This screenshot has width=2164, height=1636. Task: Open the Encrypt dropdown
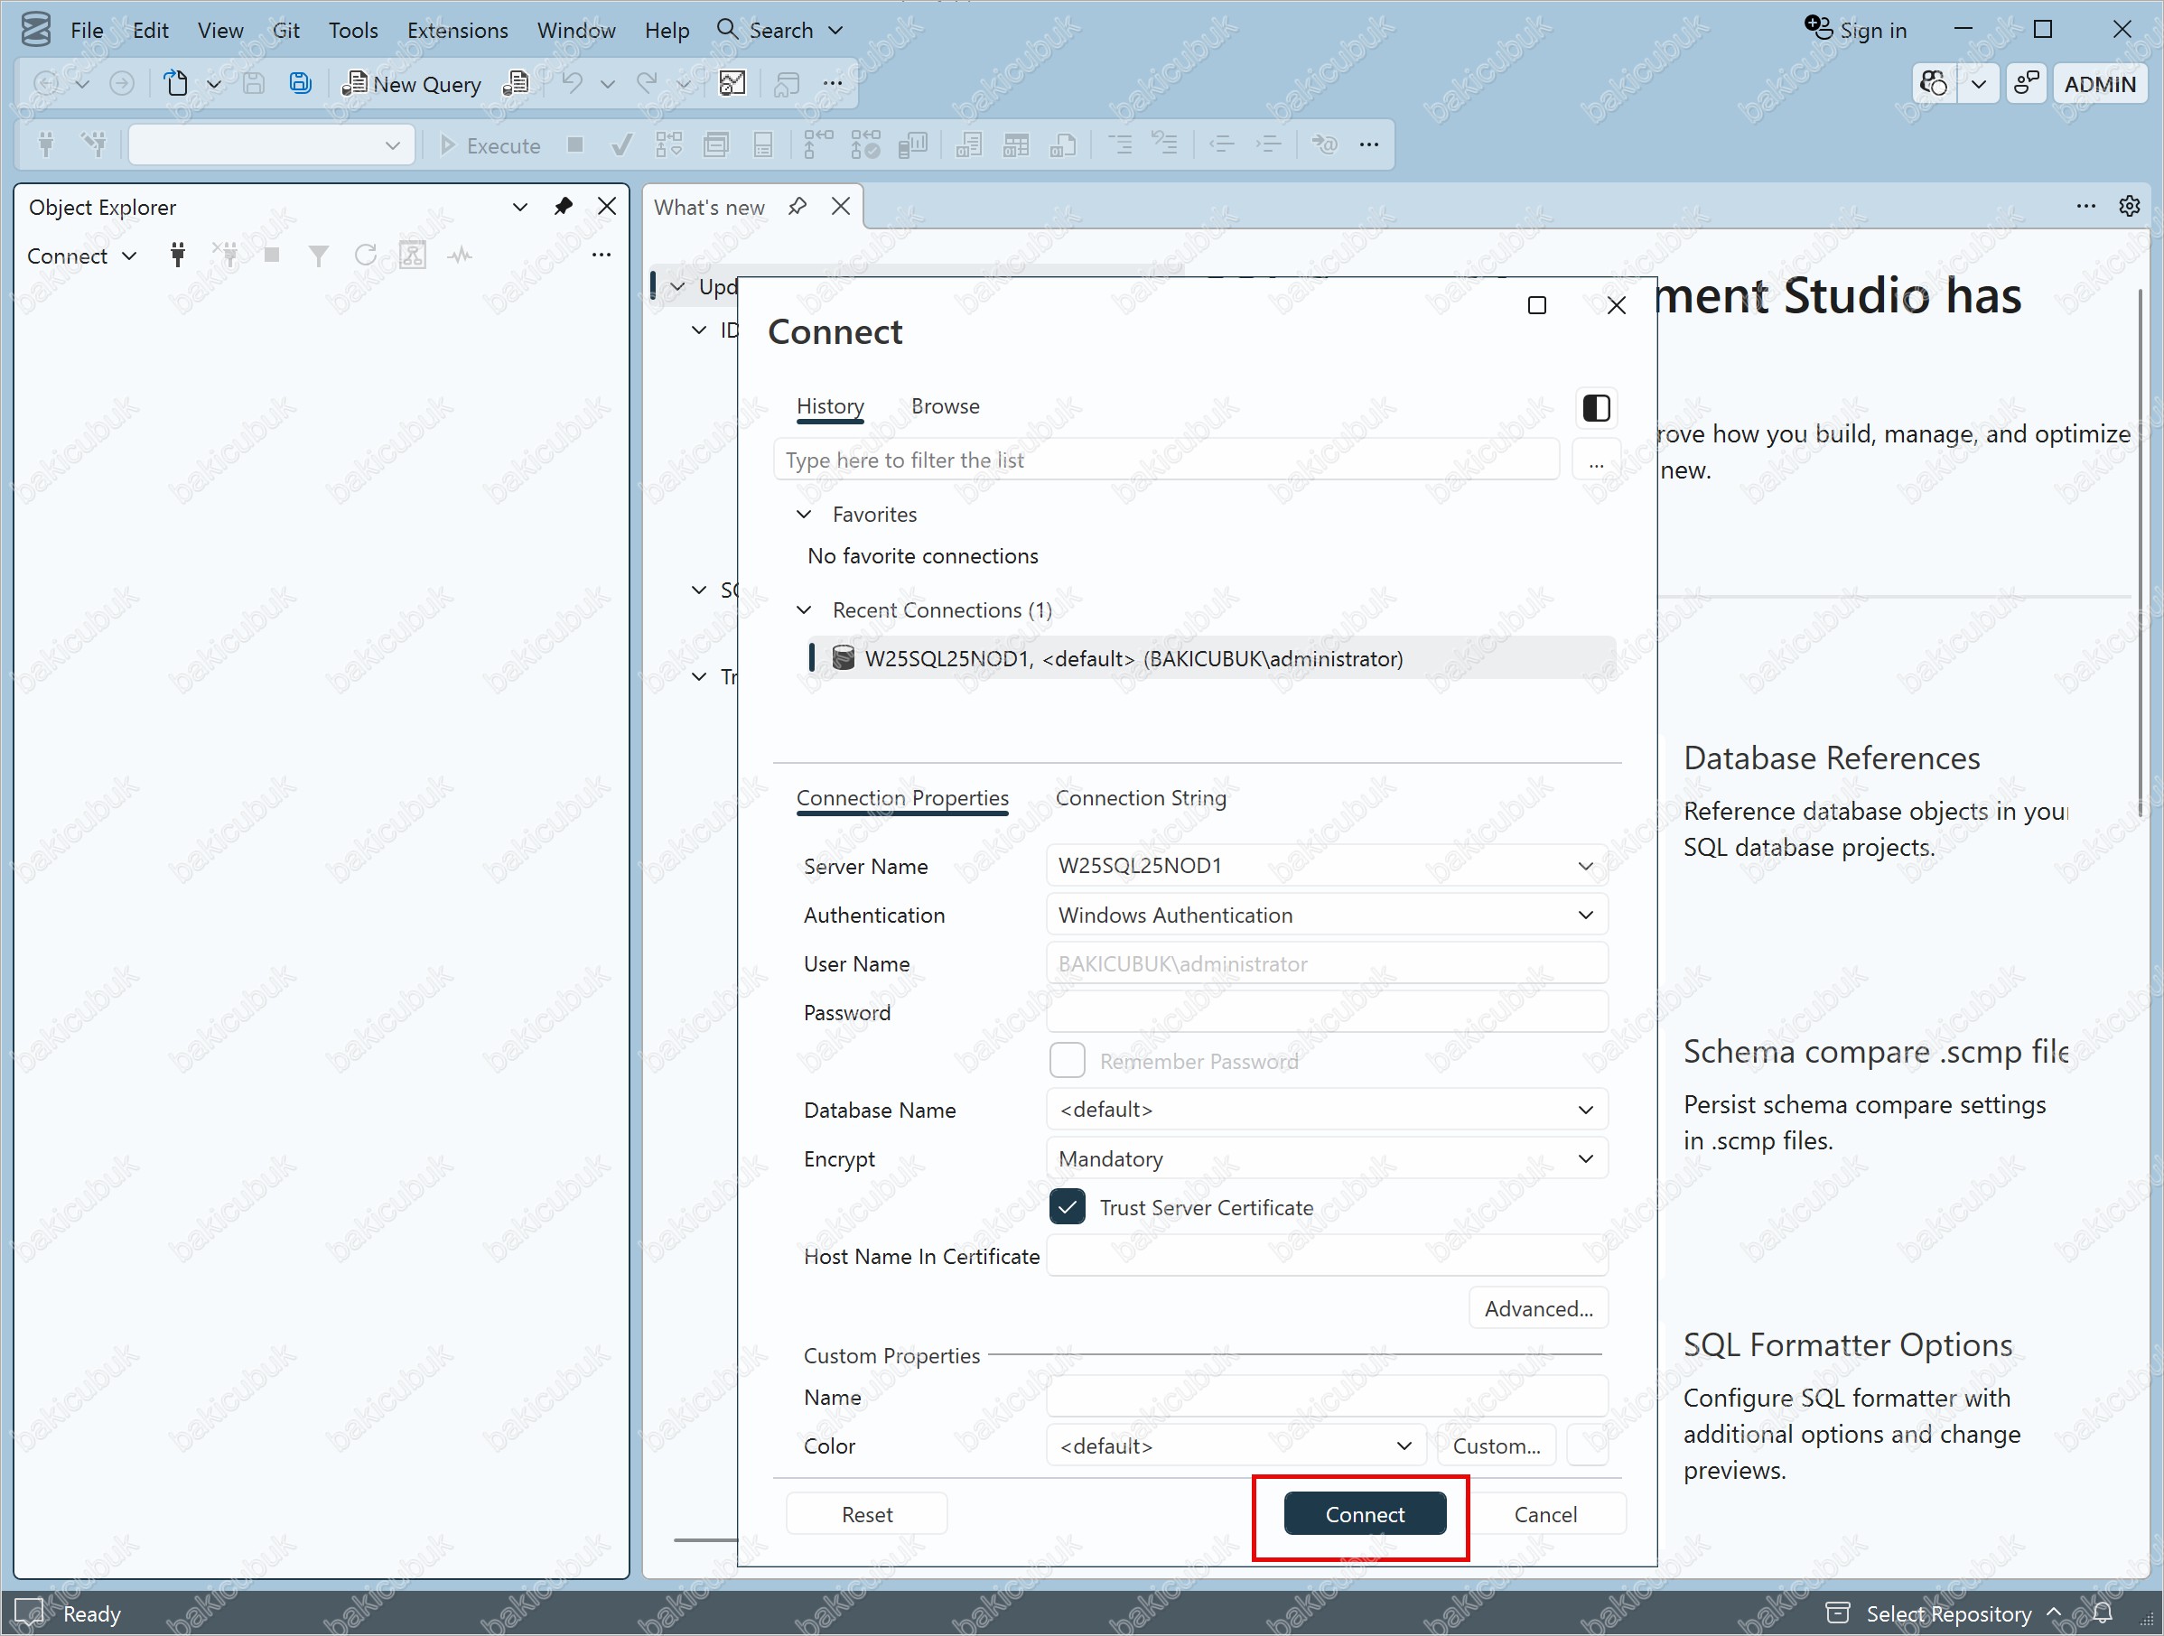coord(1586,1157)
